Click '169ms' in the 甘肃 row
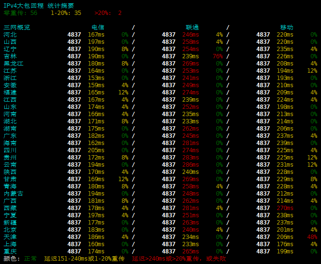This screenshot has height=264, width=321. pyautogui.click(x=96, y=179)
